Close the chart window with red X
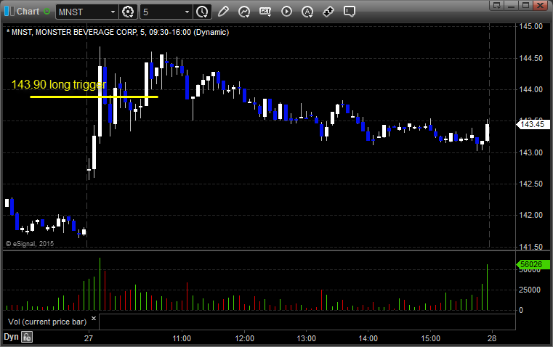The image size is (553, 347). tap(540, 5)
